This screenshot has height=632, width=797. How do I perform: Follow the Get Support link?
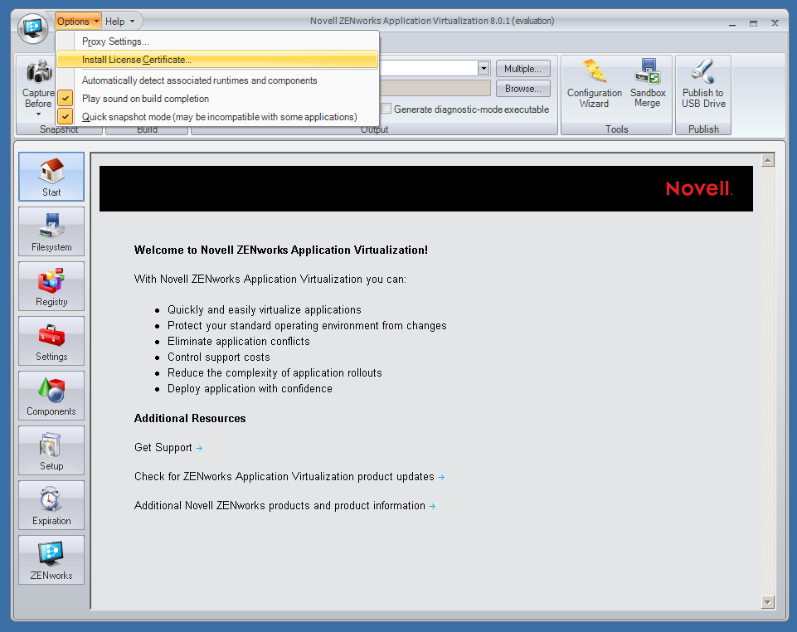(x=162, y=447)
